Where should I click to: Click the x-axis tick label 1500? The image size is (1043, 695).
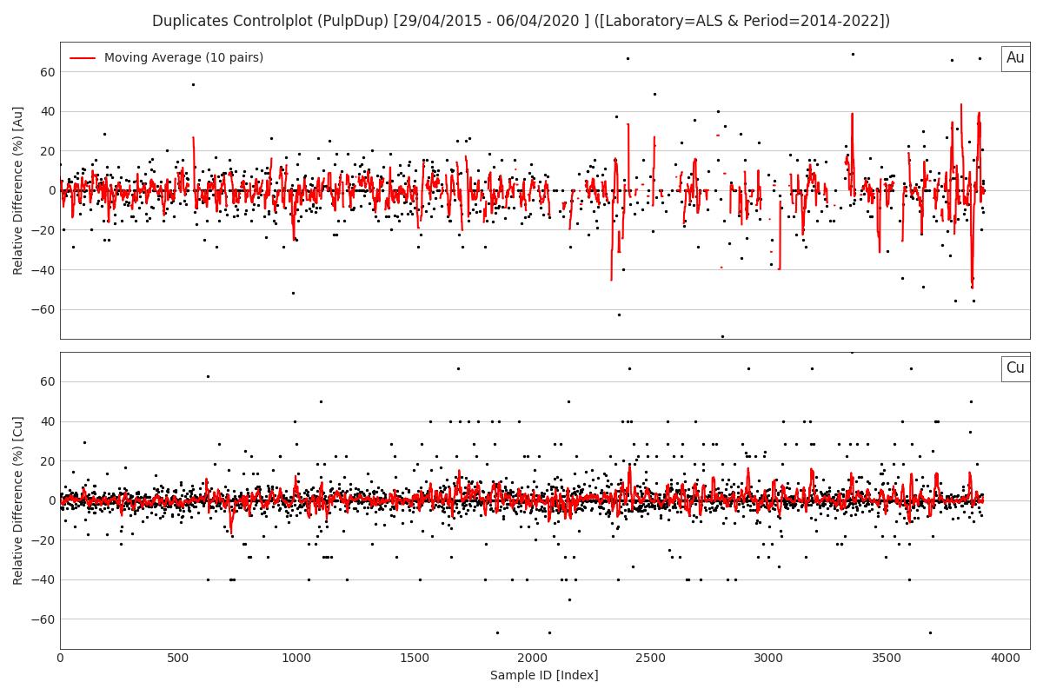415,659
